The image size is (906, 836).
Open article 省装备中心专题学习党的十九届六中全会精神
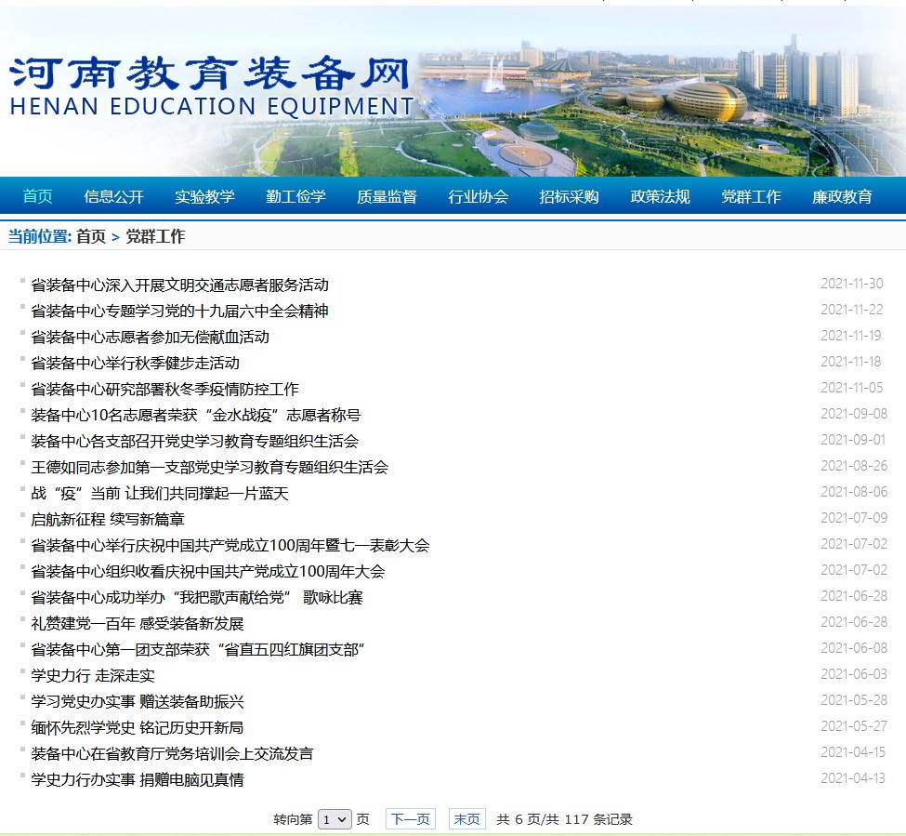179,311
